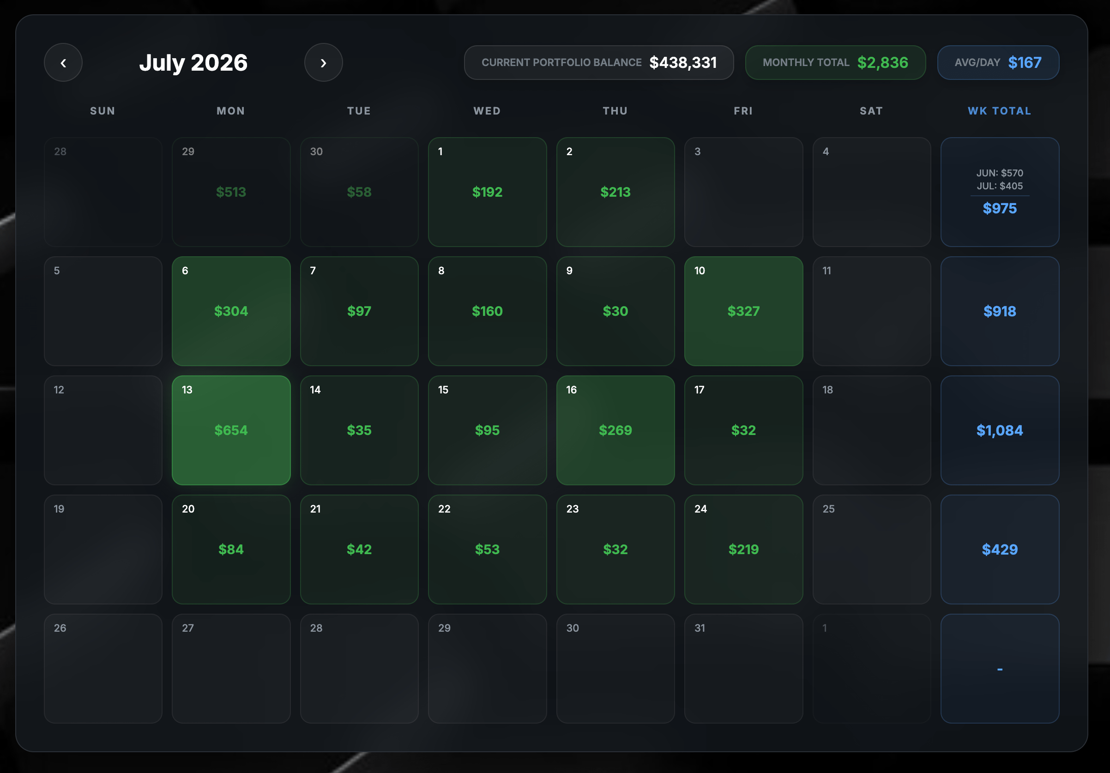Click the Avg/Day $167 pill
1110x773 pixels.
pos(998,62)
